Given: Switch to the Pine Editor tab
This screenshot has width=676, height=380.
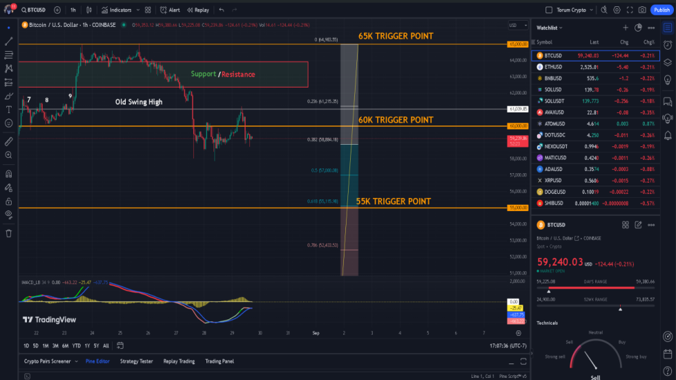Looking at the screenshot, I should [97, 361].
